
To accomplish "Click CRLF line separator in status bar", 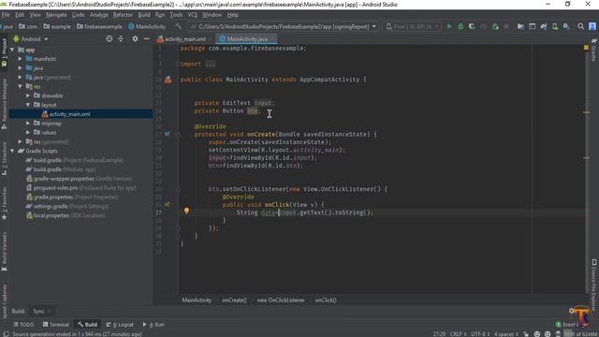I will (x=458, y=334).
